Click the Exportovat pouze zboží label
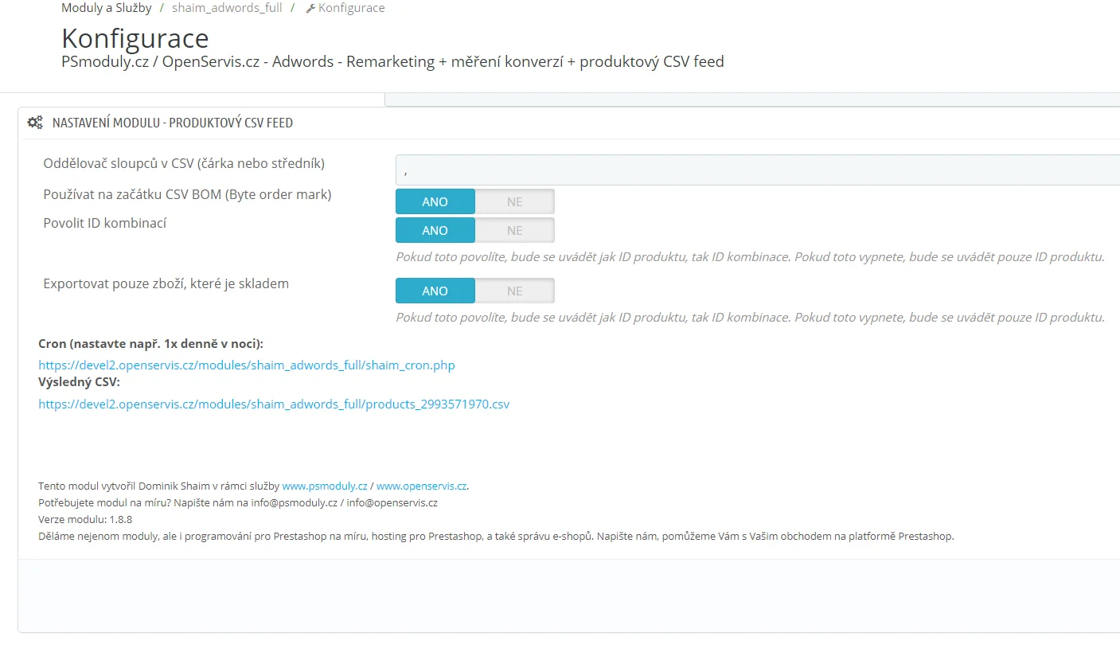1120x664 pixels. [x=166, y=283]
